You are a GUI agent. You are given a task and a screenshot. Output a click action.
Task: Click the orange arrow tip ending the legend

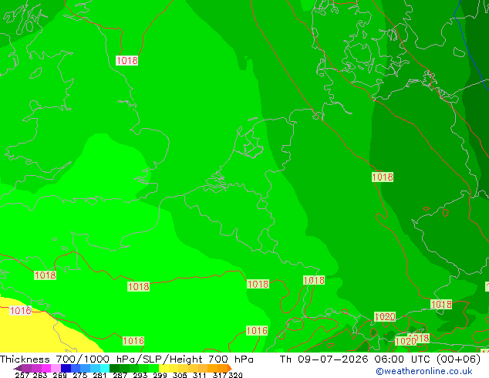click(x=230, y=368)
